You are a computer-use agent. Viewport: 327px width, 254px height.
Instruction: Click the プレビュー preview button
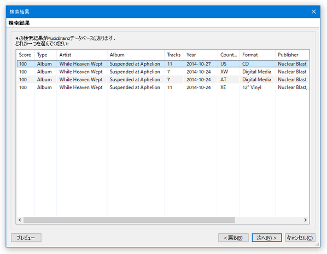[x=26, y=238]
